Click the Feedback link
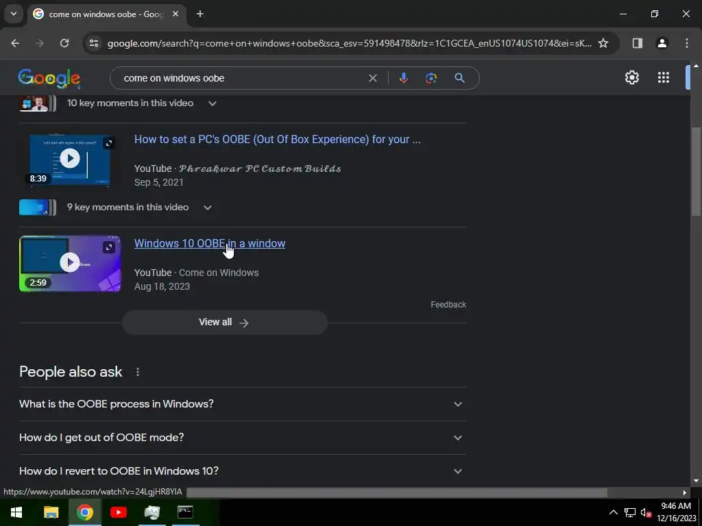 (x=448, y=305)
